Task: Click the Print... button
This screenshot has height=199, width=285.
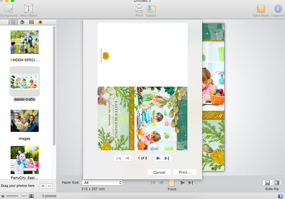Action: (x=184, y=172)
